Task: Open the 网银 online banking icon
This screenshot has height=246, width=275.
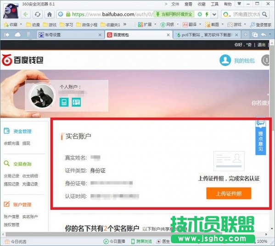Action: coord(167,24)
